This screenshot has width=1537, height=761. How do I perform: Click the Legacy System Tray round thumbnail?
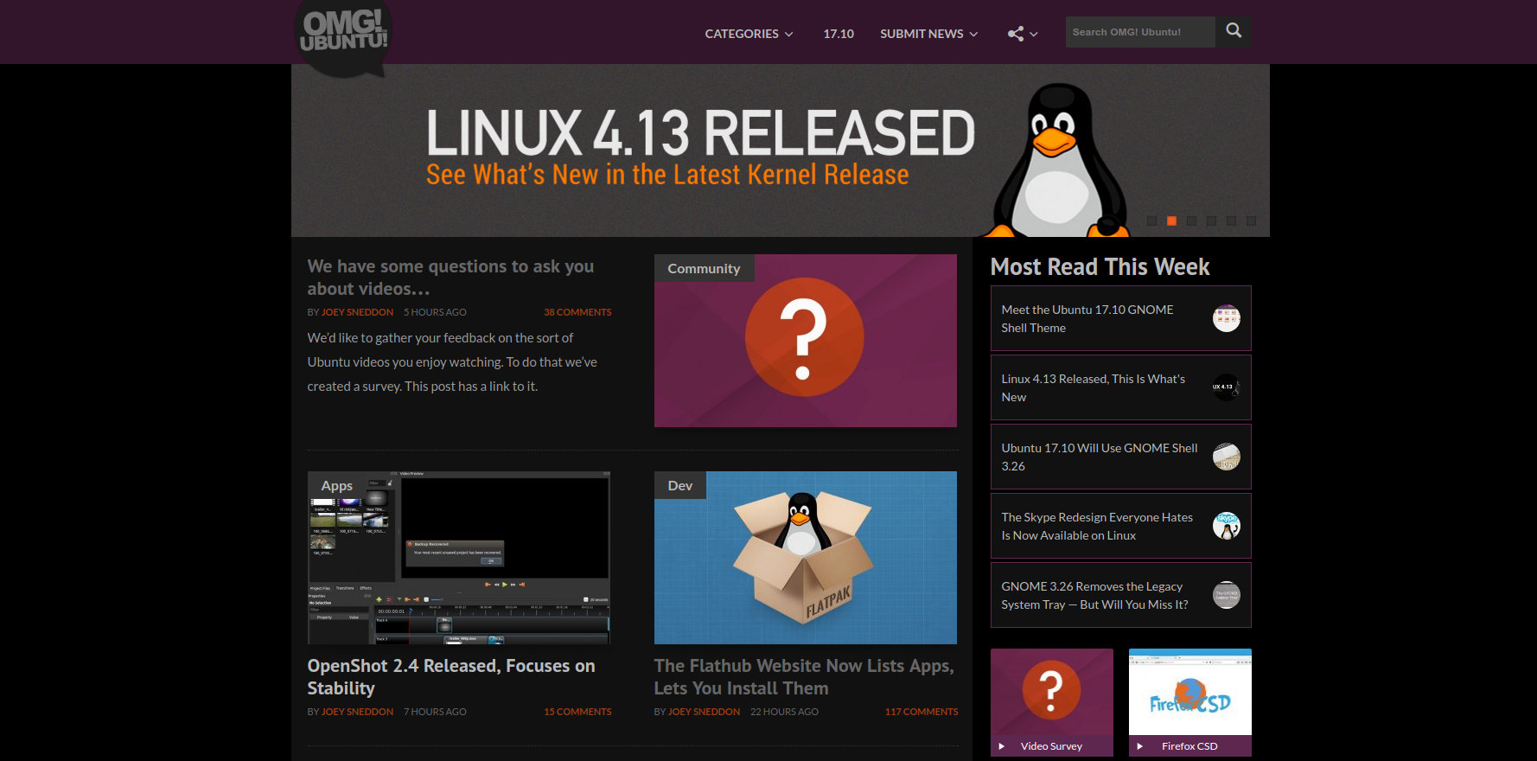pyautogui.click(x=1226, y=595)
